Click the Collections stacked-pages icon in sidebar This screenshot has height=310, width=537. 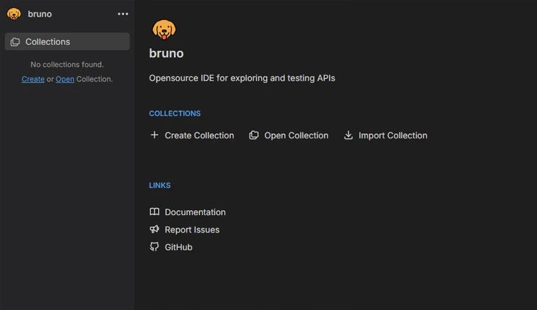click(x=15, y=42)
